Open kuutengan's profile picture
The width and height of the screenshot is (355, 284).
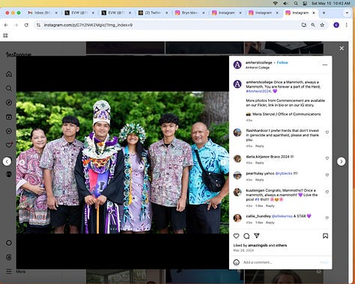point(237,192)
